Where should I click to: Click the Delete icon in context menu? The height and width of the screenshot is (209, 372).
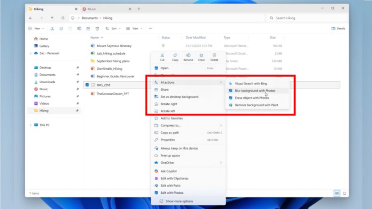coord(214,55)
